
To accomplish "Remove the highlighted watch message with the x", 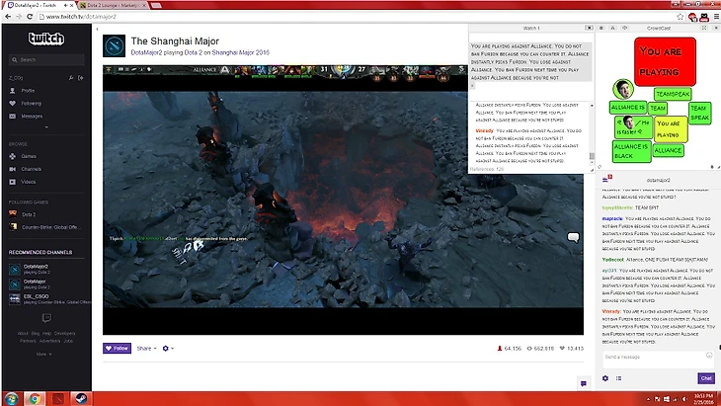I will tap(472, 86).
